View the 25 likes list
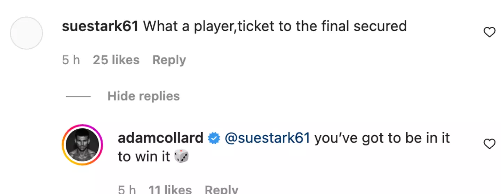 click(116, 60)
